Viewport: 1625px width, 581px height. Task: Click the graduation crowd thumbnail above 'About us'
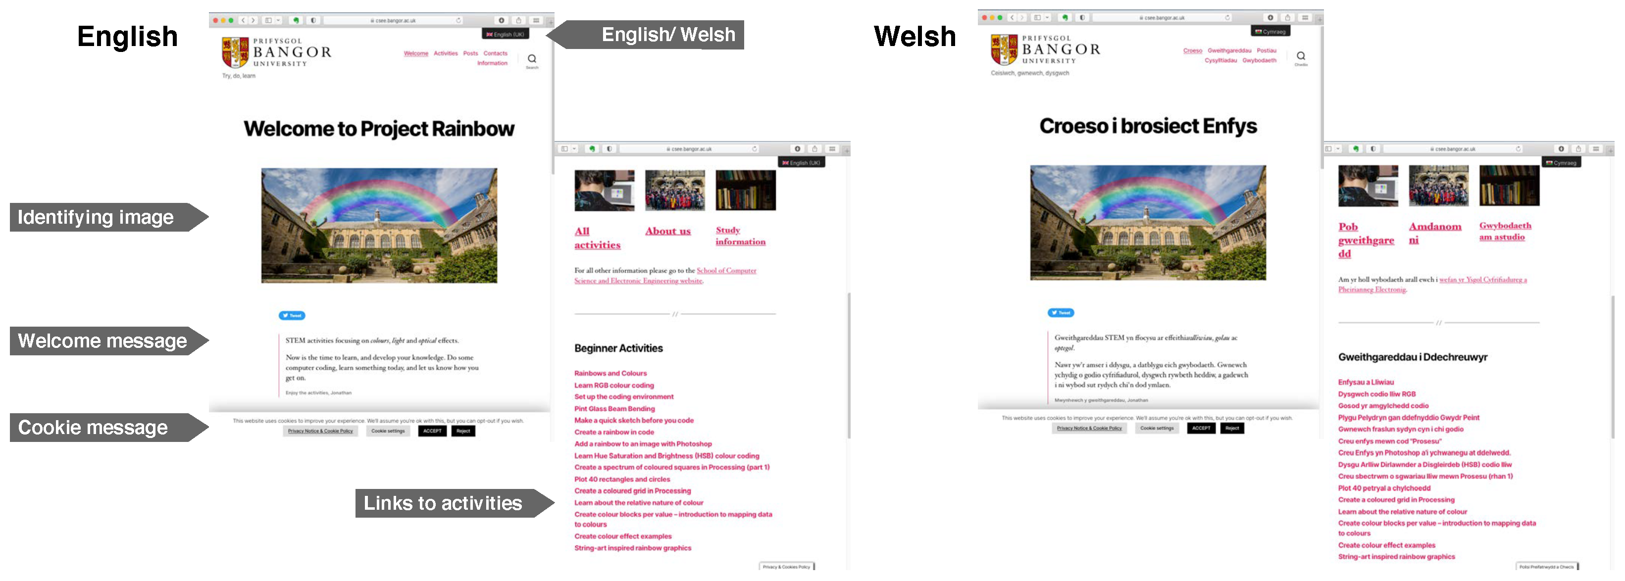[674, 190]
